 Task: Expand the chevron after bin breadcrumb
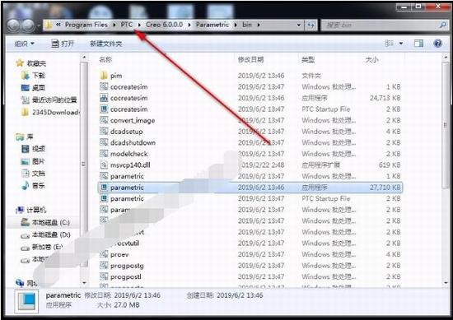[x=259, y=26]
